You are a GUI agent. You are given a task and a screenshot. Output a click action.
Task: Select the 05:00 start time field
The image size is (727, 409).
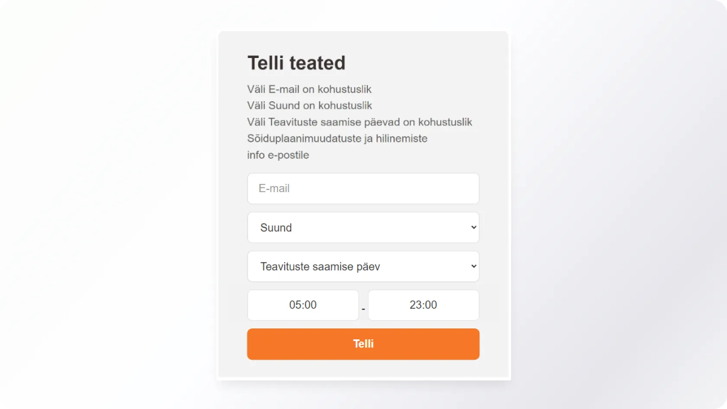tap(303, 305)
